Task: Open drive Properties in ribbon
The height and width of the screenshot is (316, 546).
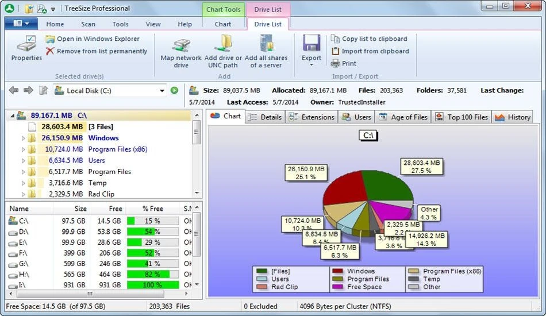Action: coord(26,48)
